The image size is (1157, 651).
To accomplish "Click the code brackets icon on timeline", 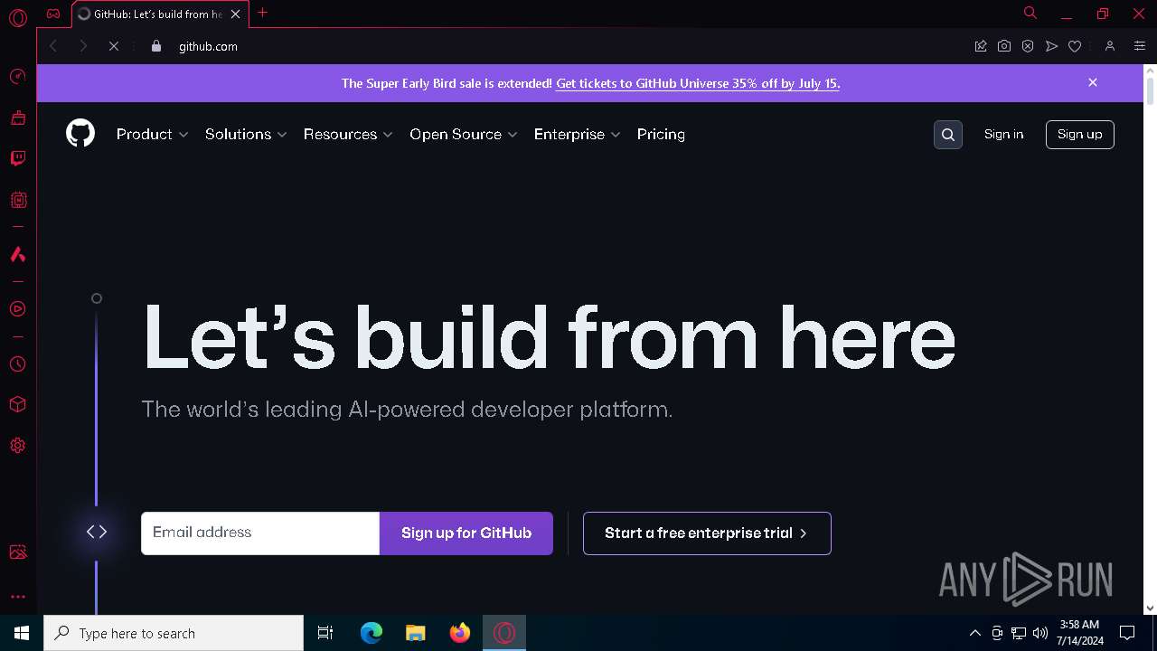I will (x=97, y=532).
